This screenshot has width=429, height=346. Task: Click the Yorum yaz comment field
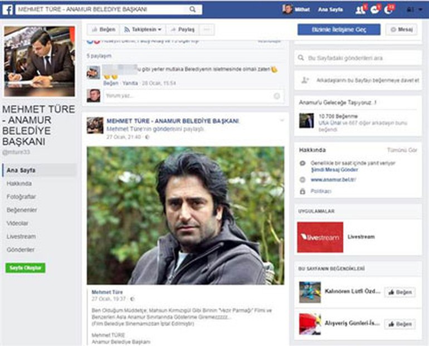tap(193, 96)
